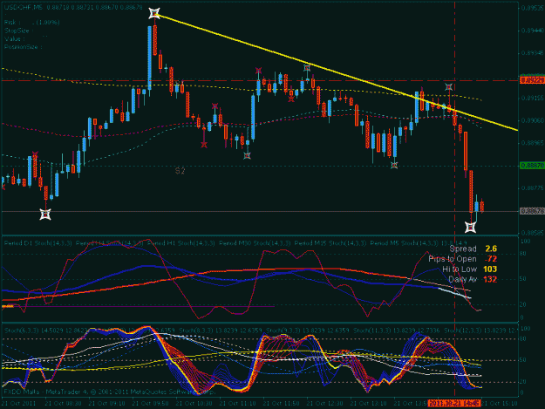Screen dimensions: 545x409
Task: Click the 0.89060 price axis value
Action: (x=532, y=120)
